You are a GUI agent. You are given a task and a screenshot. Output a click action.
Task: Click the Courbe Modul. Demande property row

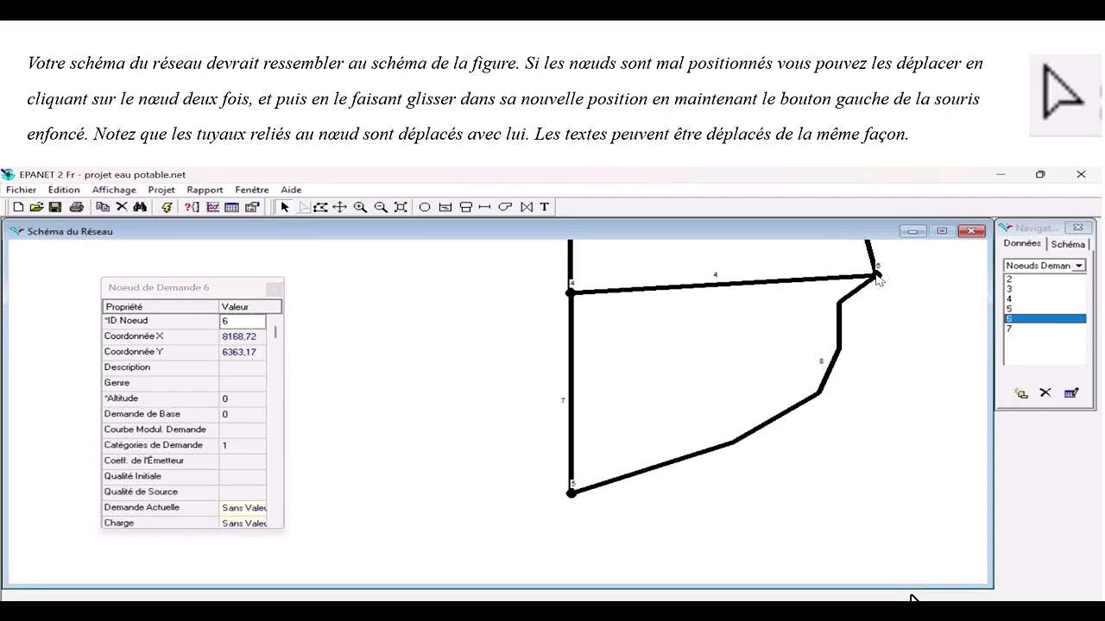click(x=184, y=430)
